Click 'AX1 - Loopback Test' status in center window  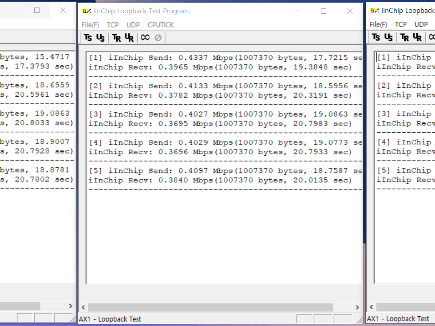coord(110,319)
